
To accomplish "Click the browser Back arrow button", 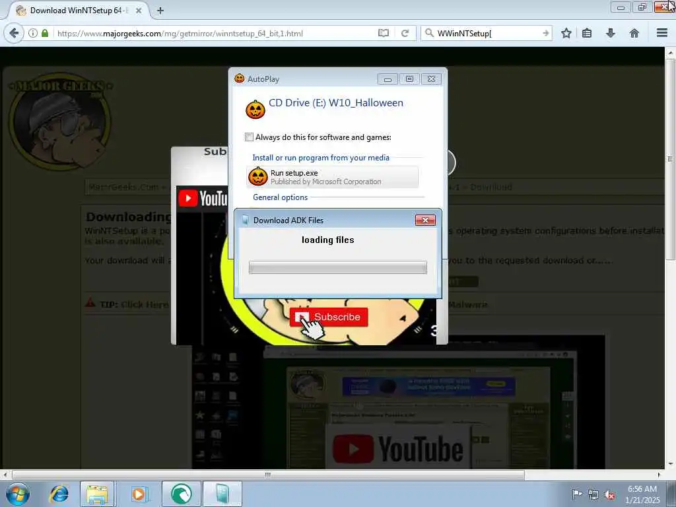I will click(14, 33).
